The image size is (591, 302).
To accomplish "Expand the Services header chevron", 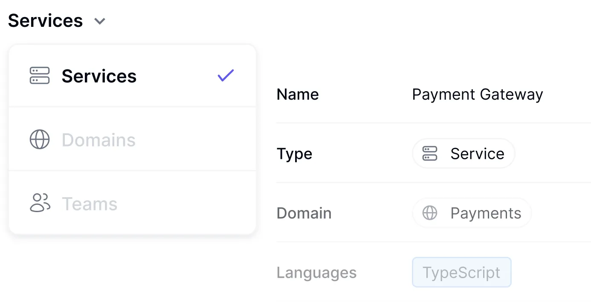I will click(x=100, y=21).
